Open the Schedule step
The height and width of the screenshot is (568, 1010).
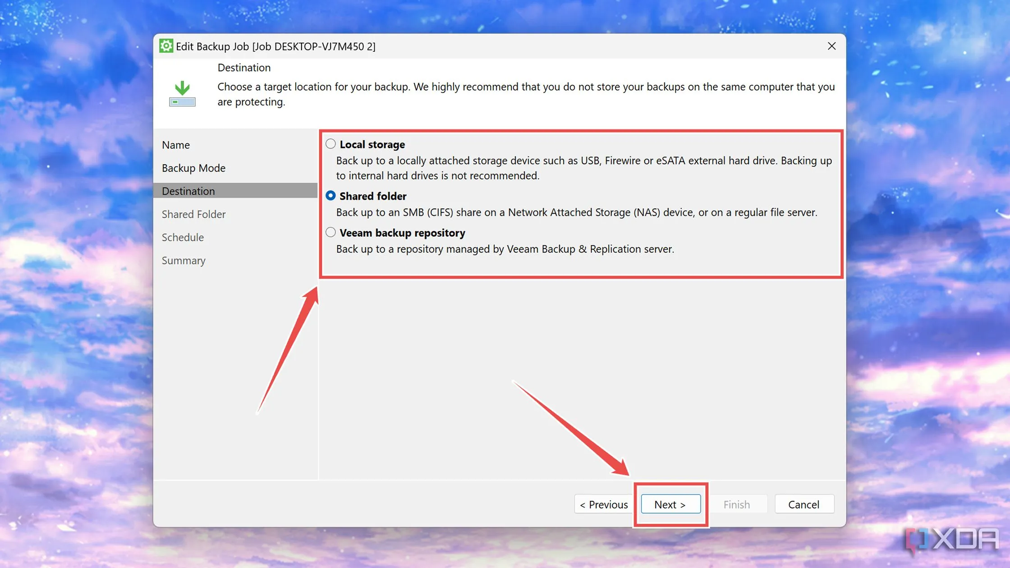click(183, 237)
